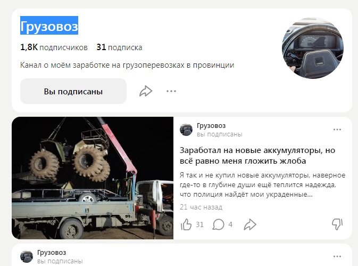Open the post preview text excerpt
The height and width of the screenshot is (266, 358).
(262, 185)
